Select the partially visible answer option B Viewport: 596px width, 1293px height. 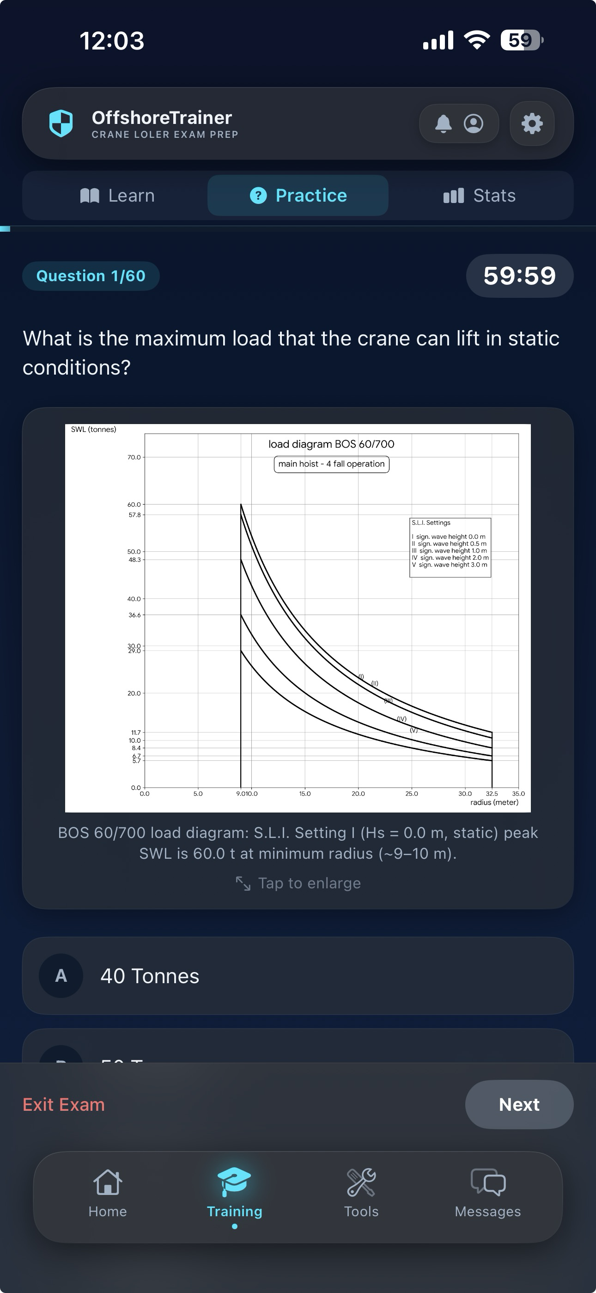tap(298, 1046)
